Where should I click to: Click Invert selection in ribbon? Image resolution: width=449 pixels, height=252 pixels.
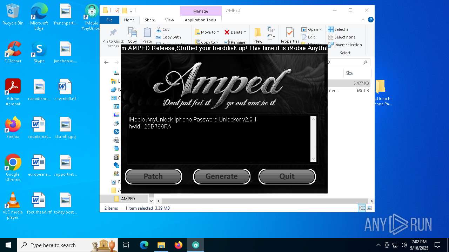tap(345, 45)
